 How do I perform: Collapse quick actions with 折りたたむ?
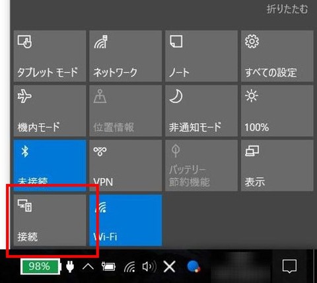pyautogui.click(x=287, y=9)
